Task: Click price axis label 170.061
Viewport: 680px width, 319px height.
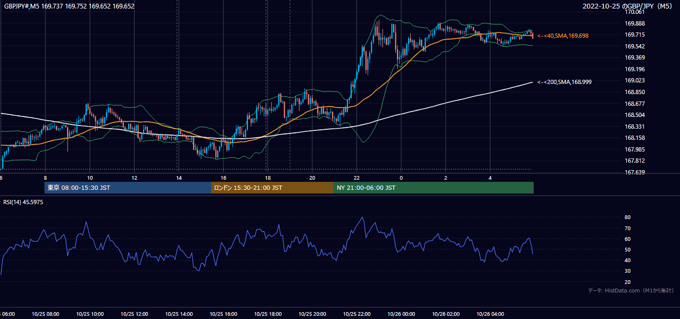Action: click(x=634, y=12)
